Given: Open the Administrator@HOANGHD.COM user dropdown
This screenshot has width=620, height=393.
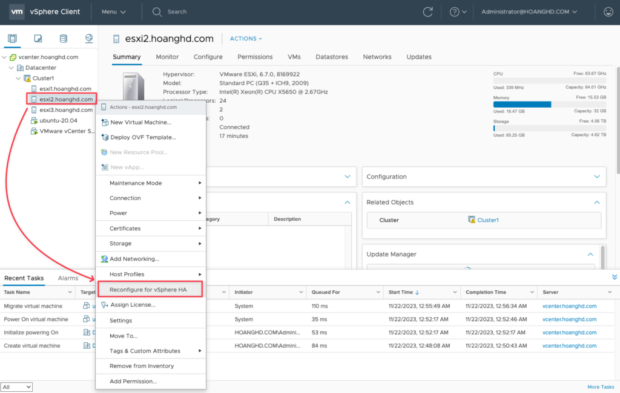Looking at the screenshot, I should click(529, 12).
